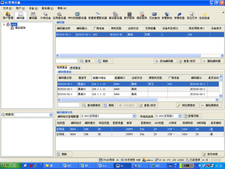Click 刷新 button beside 查询摄像机

[109, 106]
